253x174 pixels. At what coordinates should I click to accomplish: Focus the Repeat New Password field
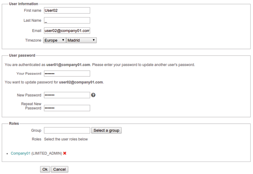(x=67, y=108)
